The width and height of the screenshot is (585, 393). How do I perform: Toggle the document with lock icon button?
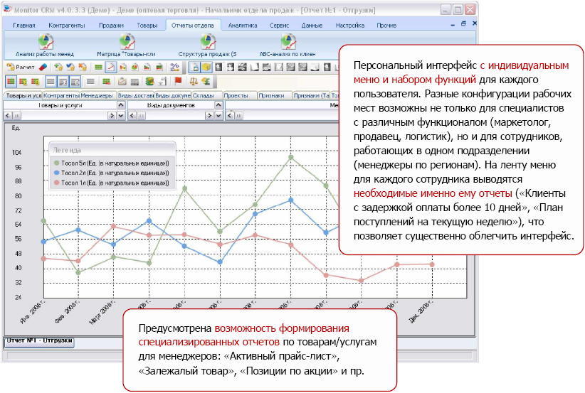point(194,67)
